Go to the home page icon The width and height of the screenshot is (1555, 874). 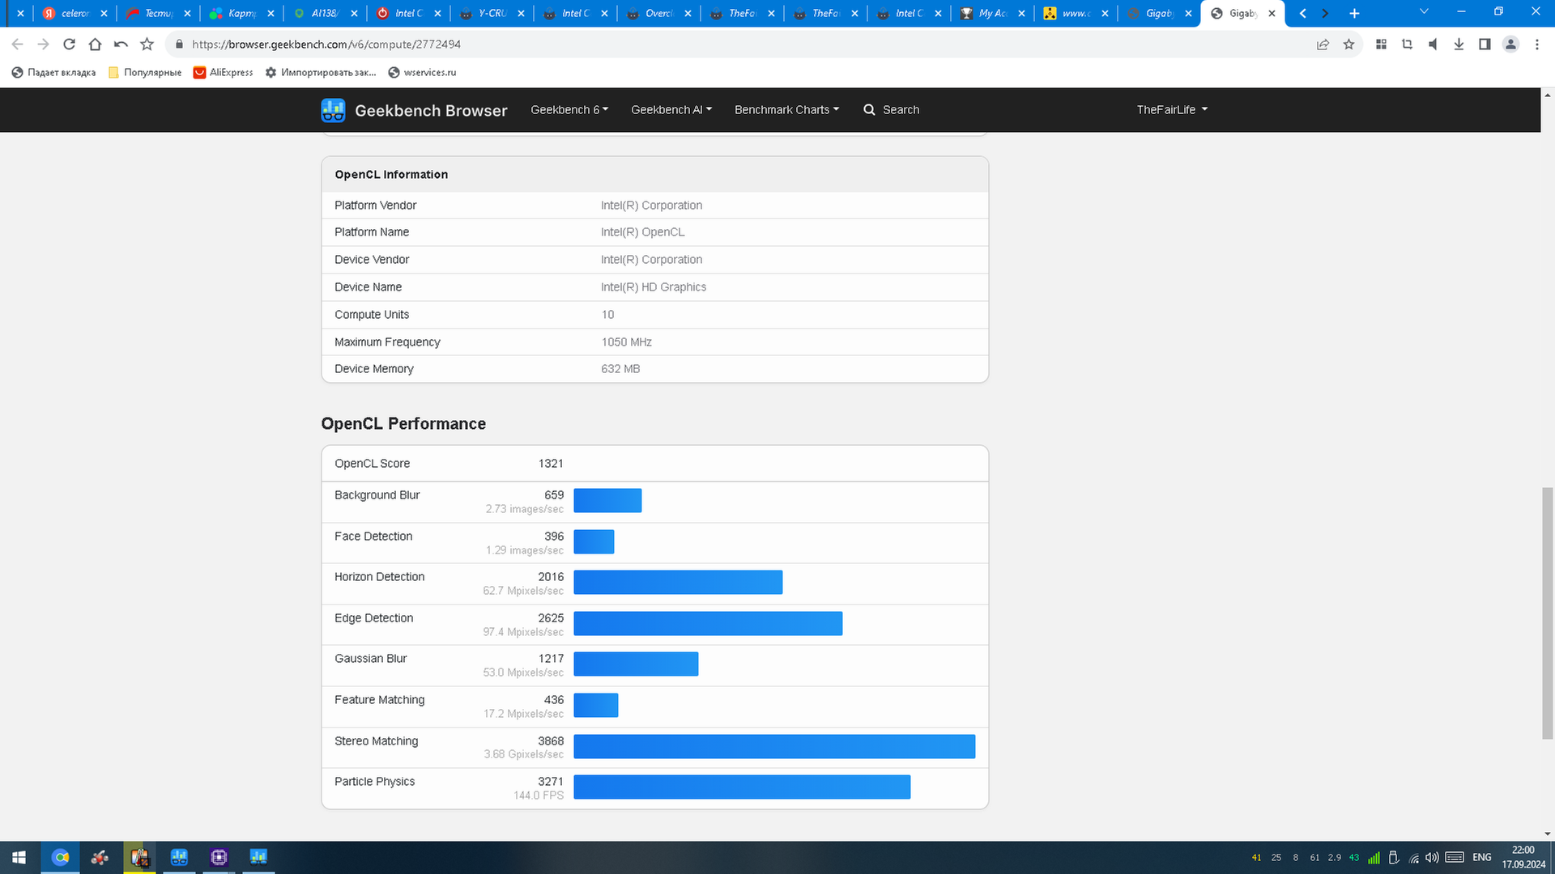(95, 45)
